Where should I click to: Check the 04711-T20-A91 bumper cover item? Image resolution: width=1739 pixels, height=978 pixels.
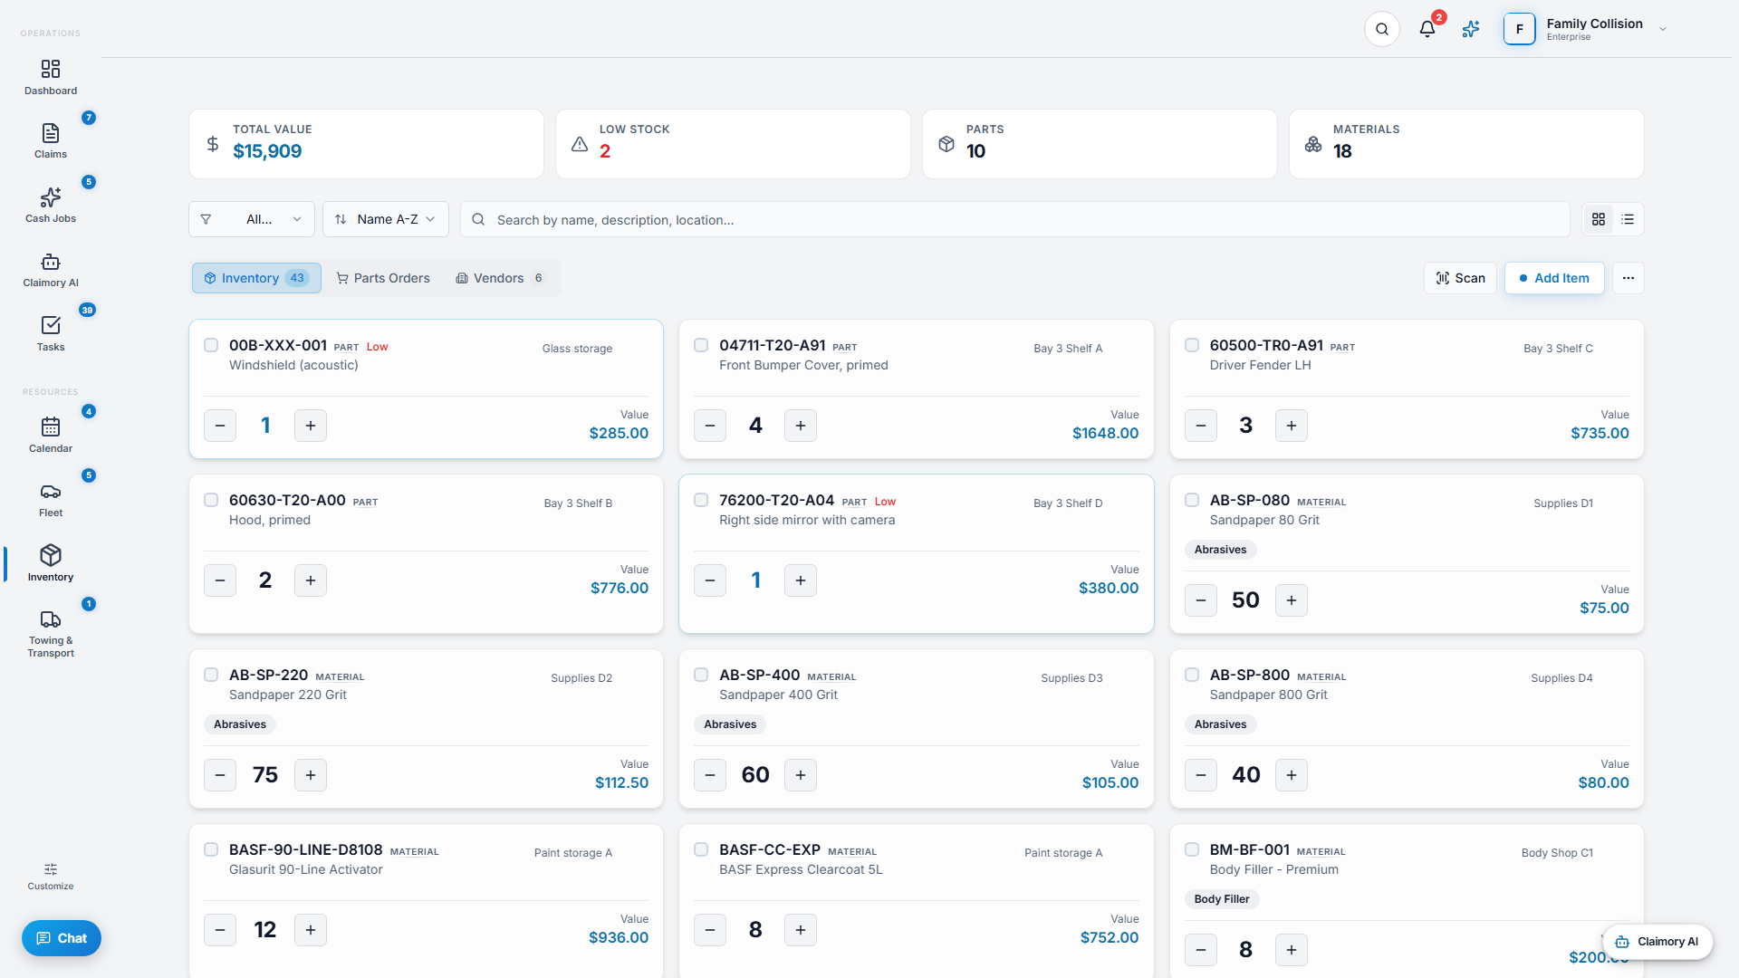(701, 345)
